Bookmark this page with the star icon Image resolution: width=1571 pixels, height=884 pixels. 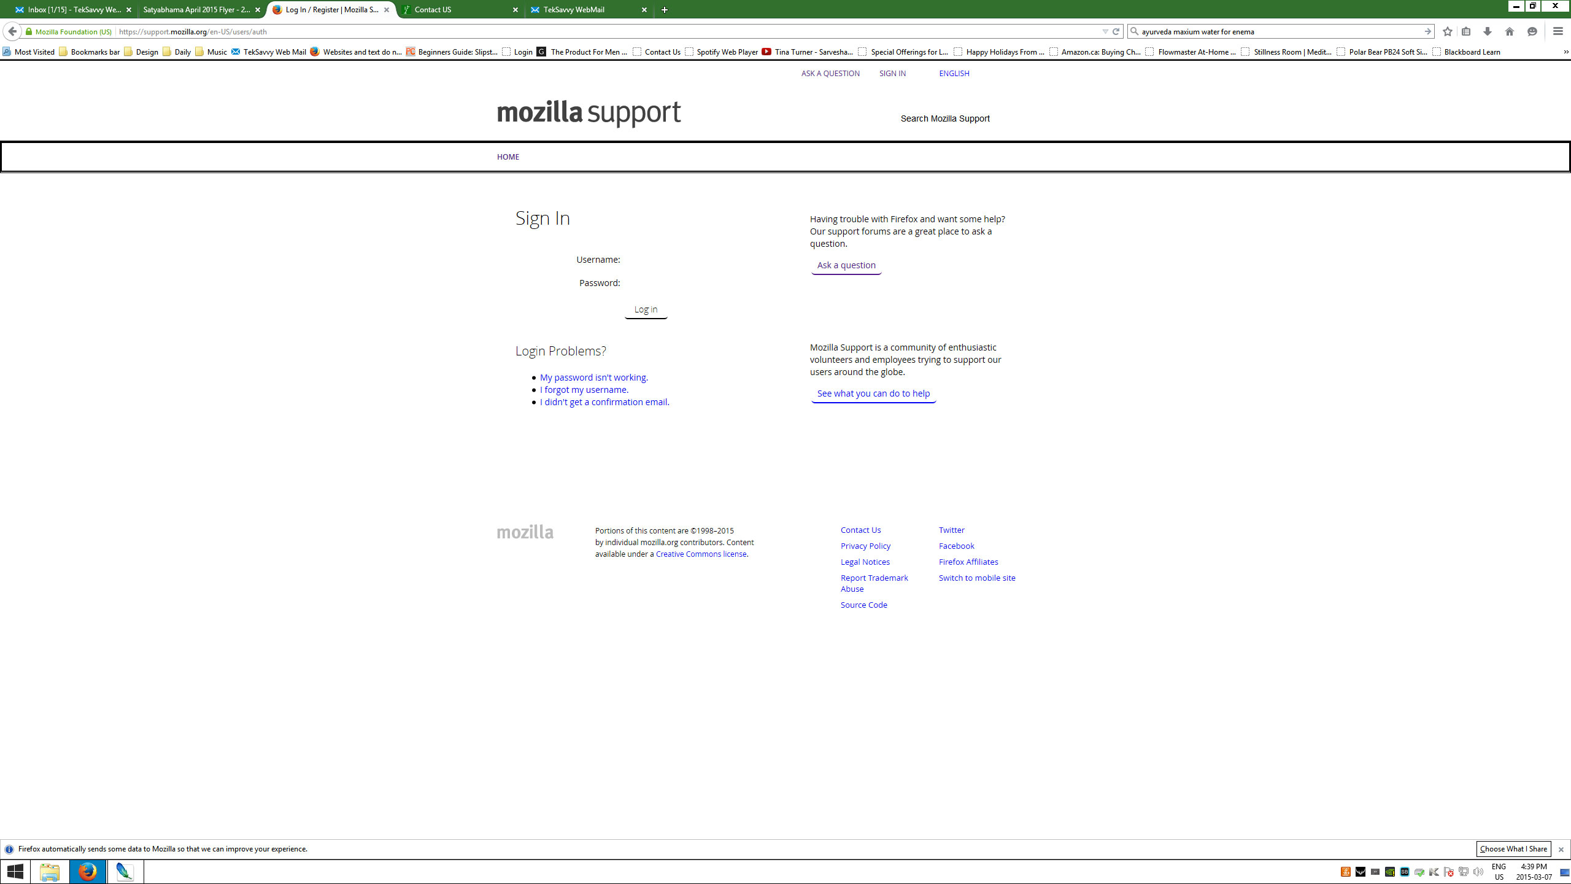[x=1448, y=31]
